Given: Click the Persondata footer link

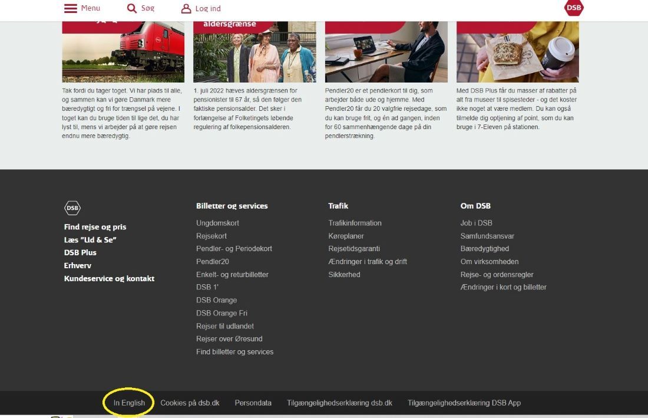Looking at the screenshot, I should [x=253, y=403].
